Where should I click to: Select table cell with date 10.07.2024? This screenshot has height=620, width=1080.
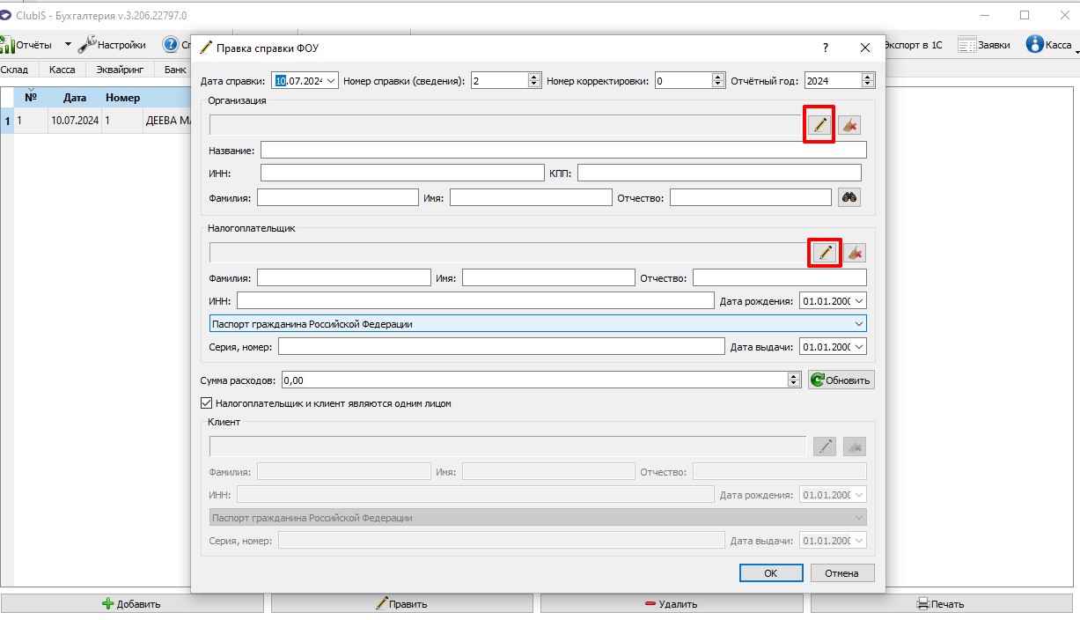tap(74, 121)
